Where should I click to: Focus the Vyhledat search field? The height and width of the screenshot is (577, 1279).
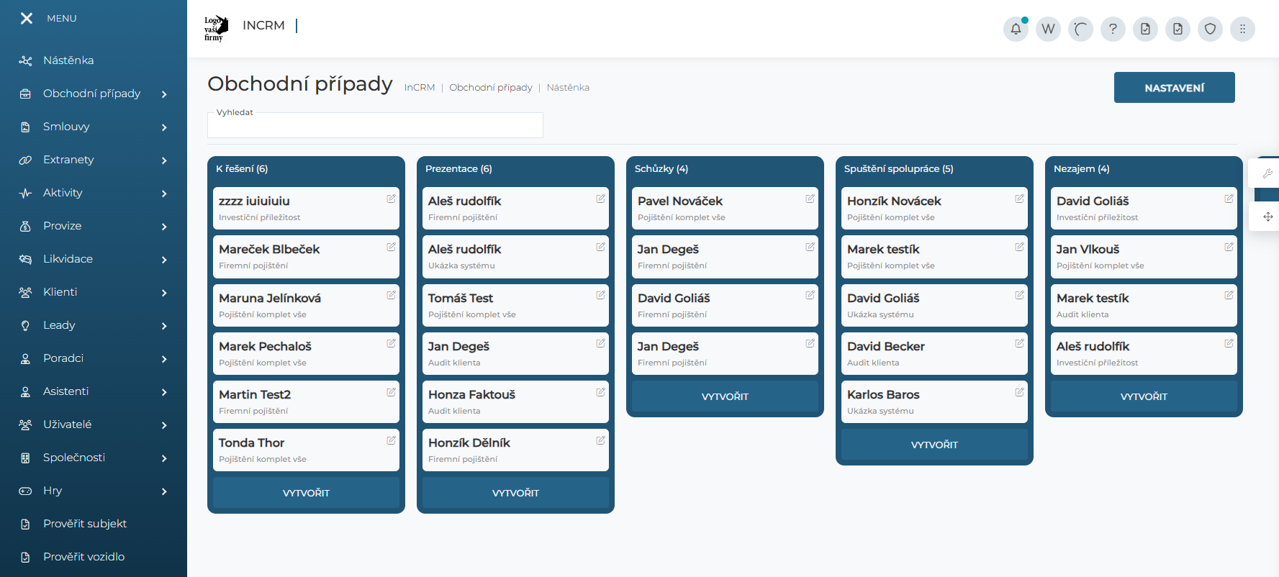tap(375, 125)
